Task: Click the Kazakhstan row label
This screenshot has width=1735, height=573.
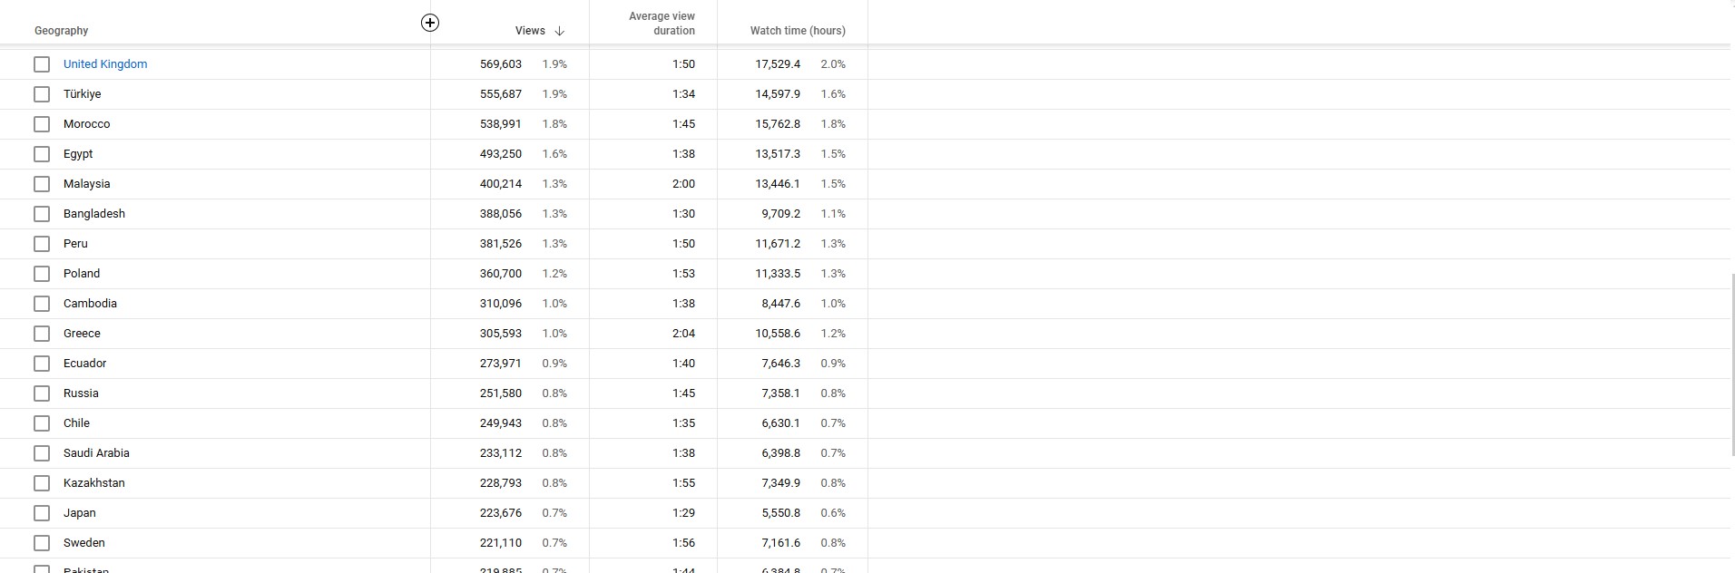Action: (x=94, y=483)
